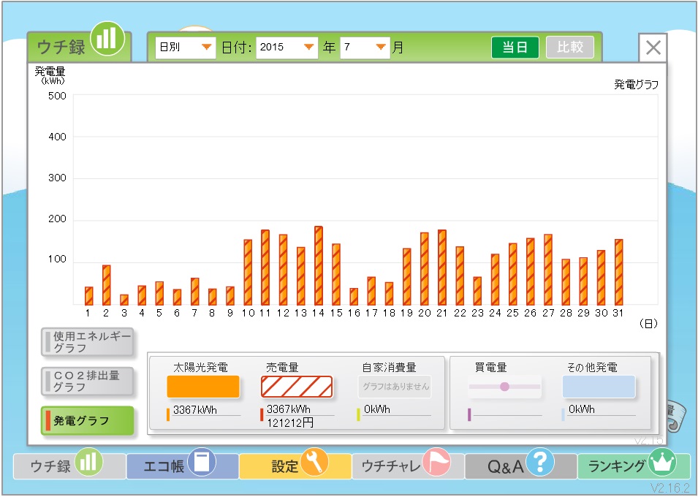Image resolution: width=698 pixels, height=497 pixels.
Task: Click the その他発電 light blue swatch
Action: point(599,387)
